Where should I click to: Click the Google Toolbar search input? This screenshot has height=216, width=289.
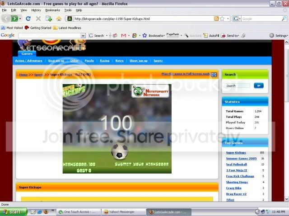[49, 36]
